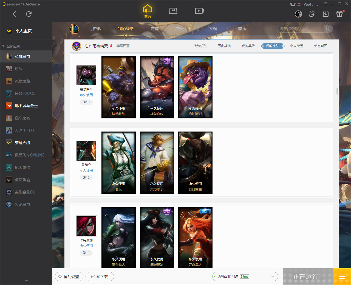Click the 预下载 button
Screen dimensions: 351x285
(100, 277)
